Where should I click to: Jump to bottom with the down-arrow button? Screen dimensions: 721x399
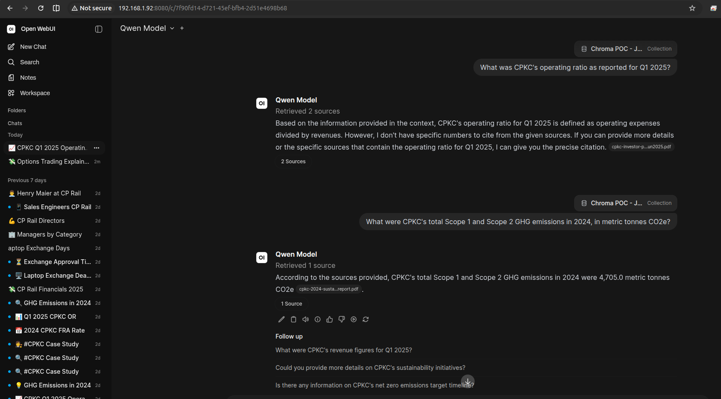click(x=468, y=381)
